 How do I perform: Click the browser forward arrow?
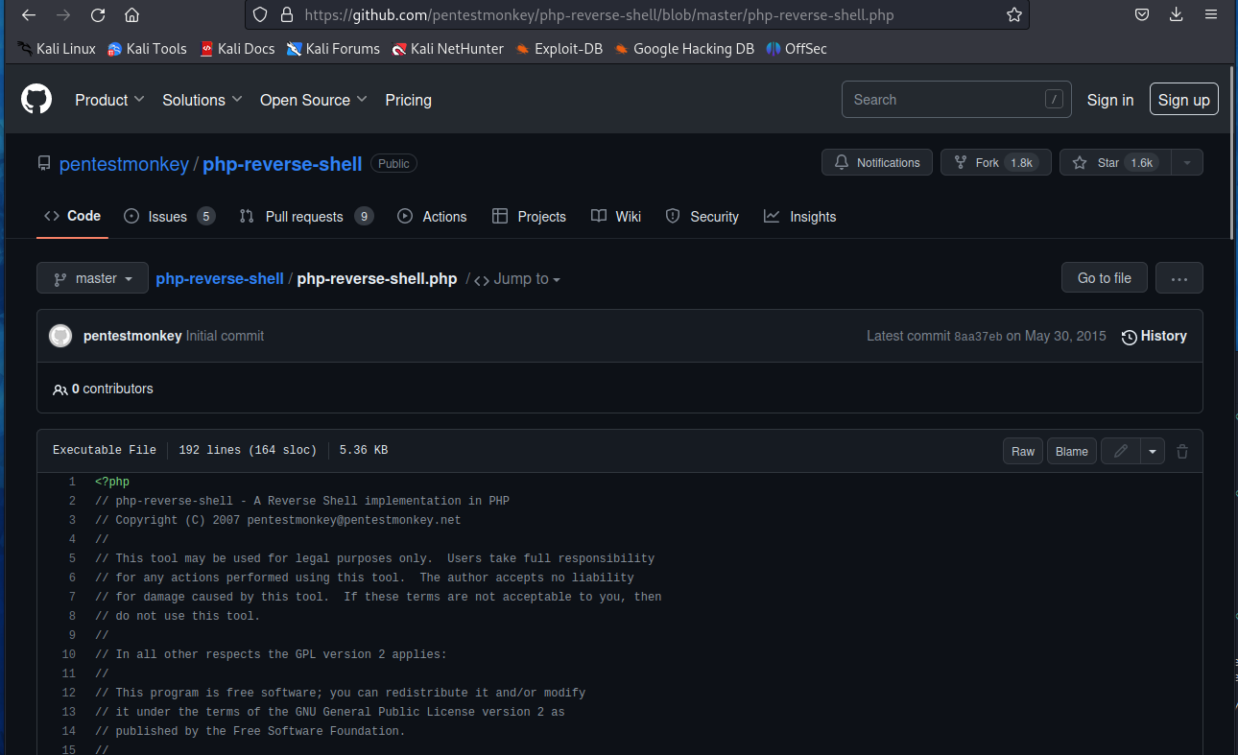[x=63, y=15]
